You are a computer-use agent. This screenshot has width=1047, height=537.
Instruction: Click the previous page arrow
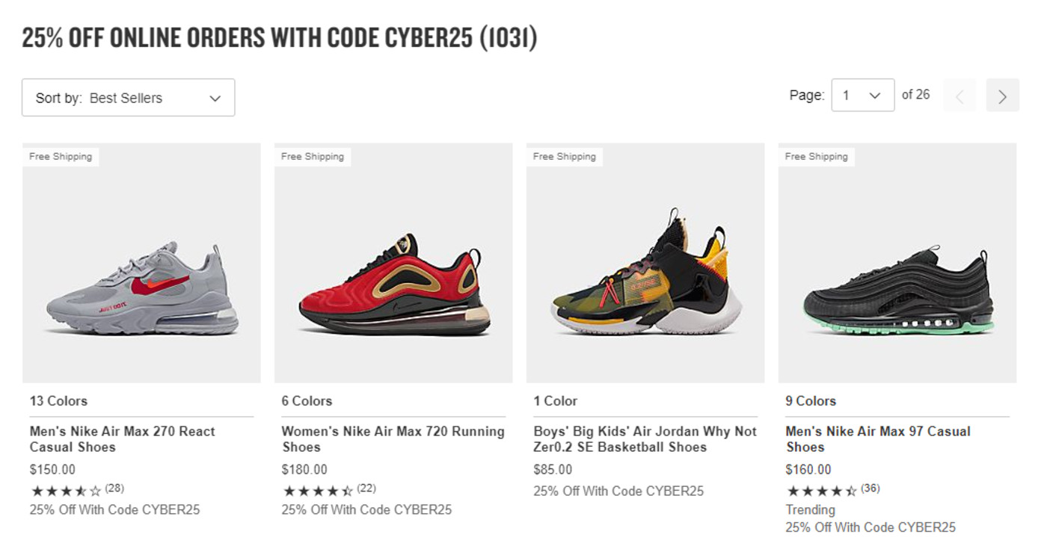click(x=960, y=96)
